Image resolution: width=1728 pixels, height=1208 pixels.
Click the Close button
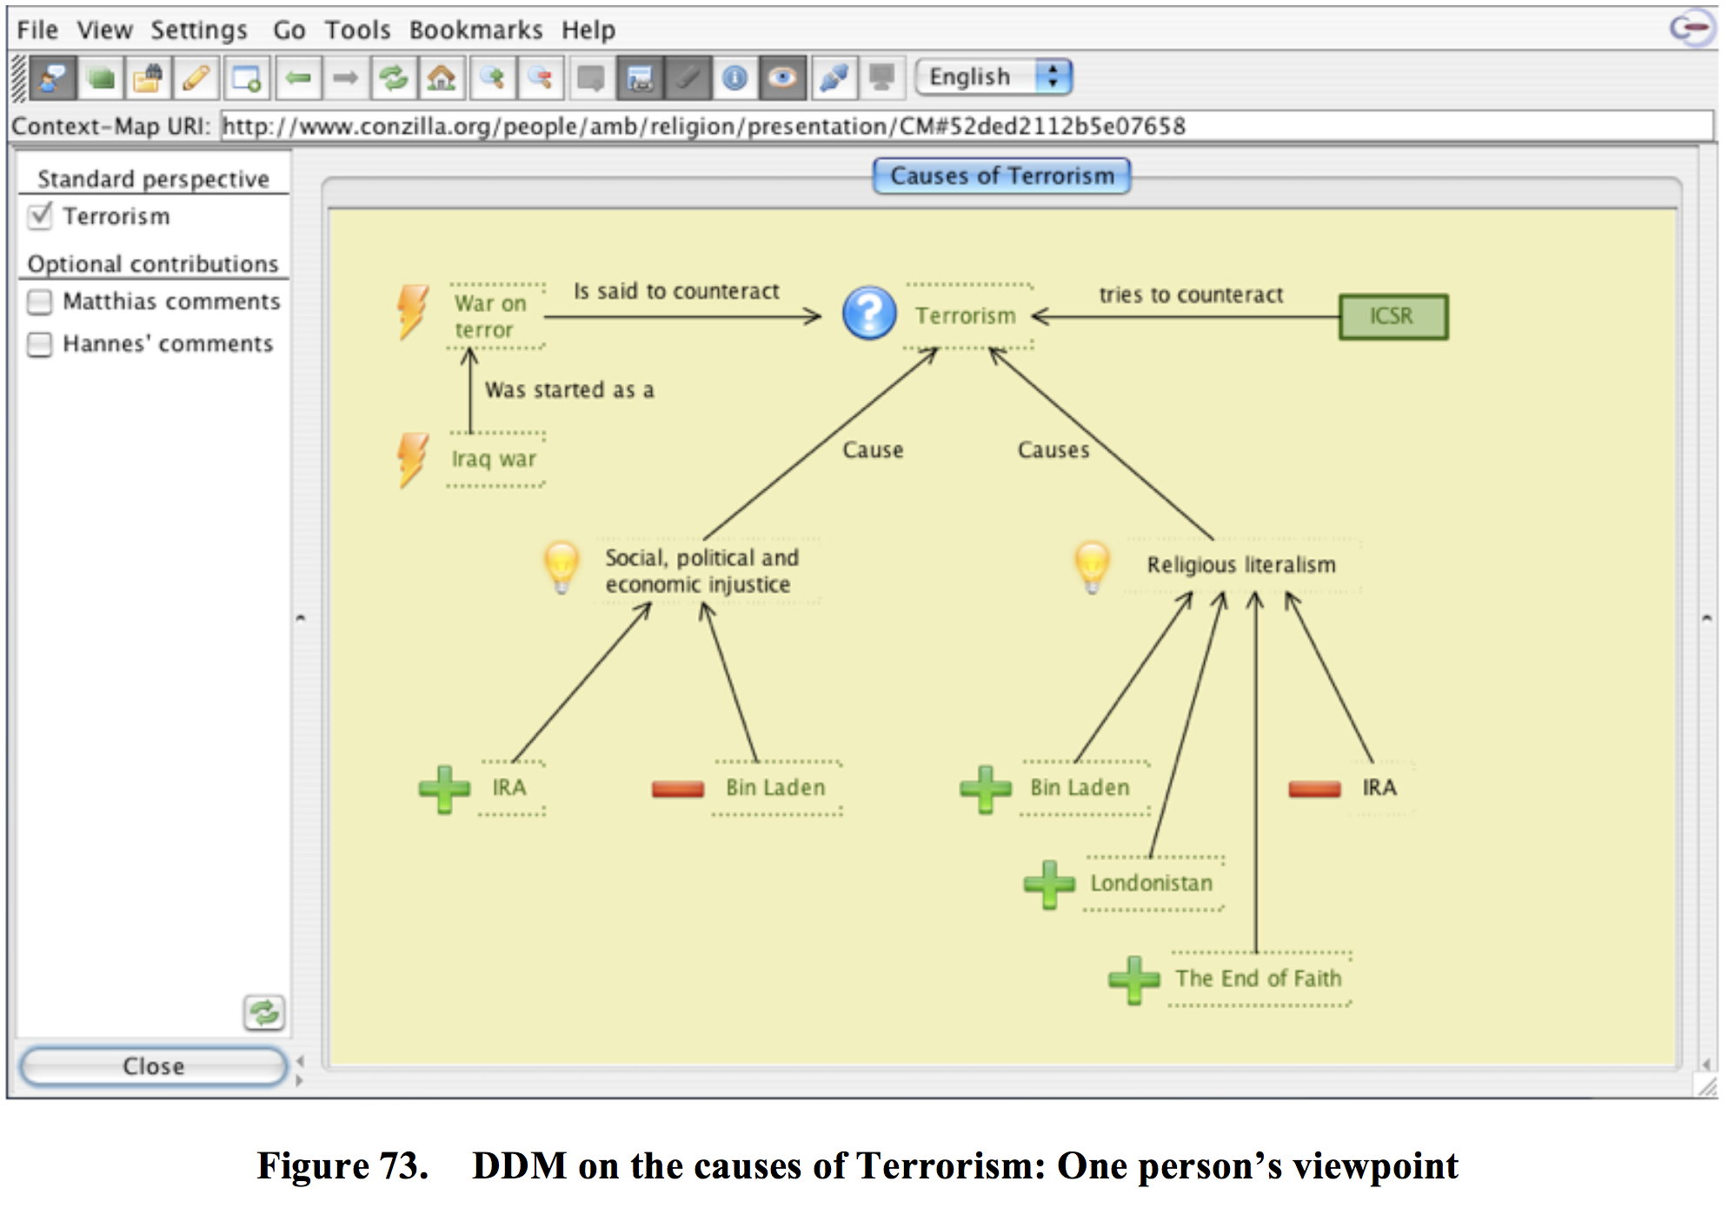click(153, 1066)
